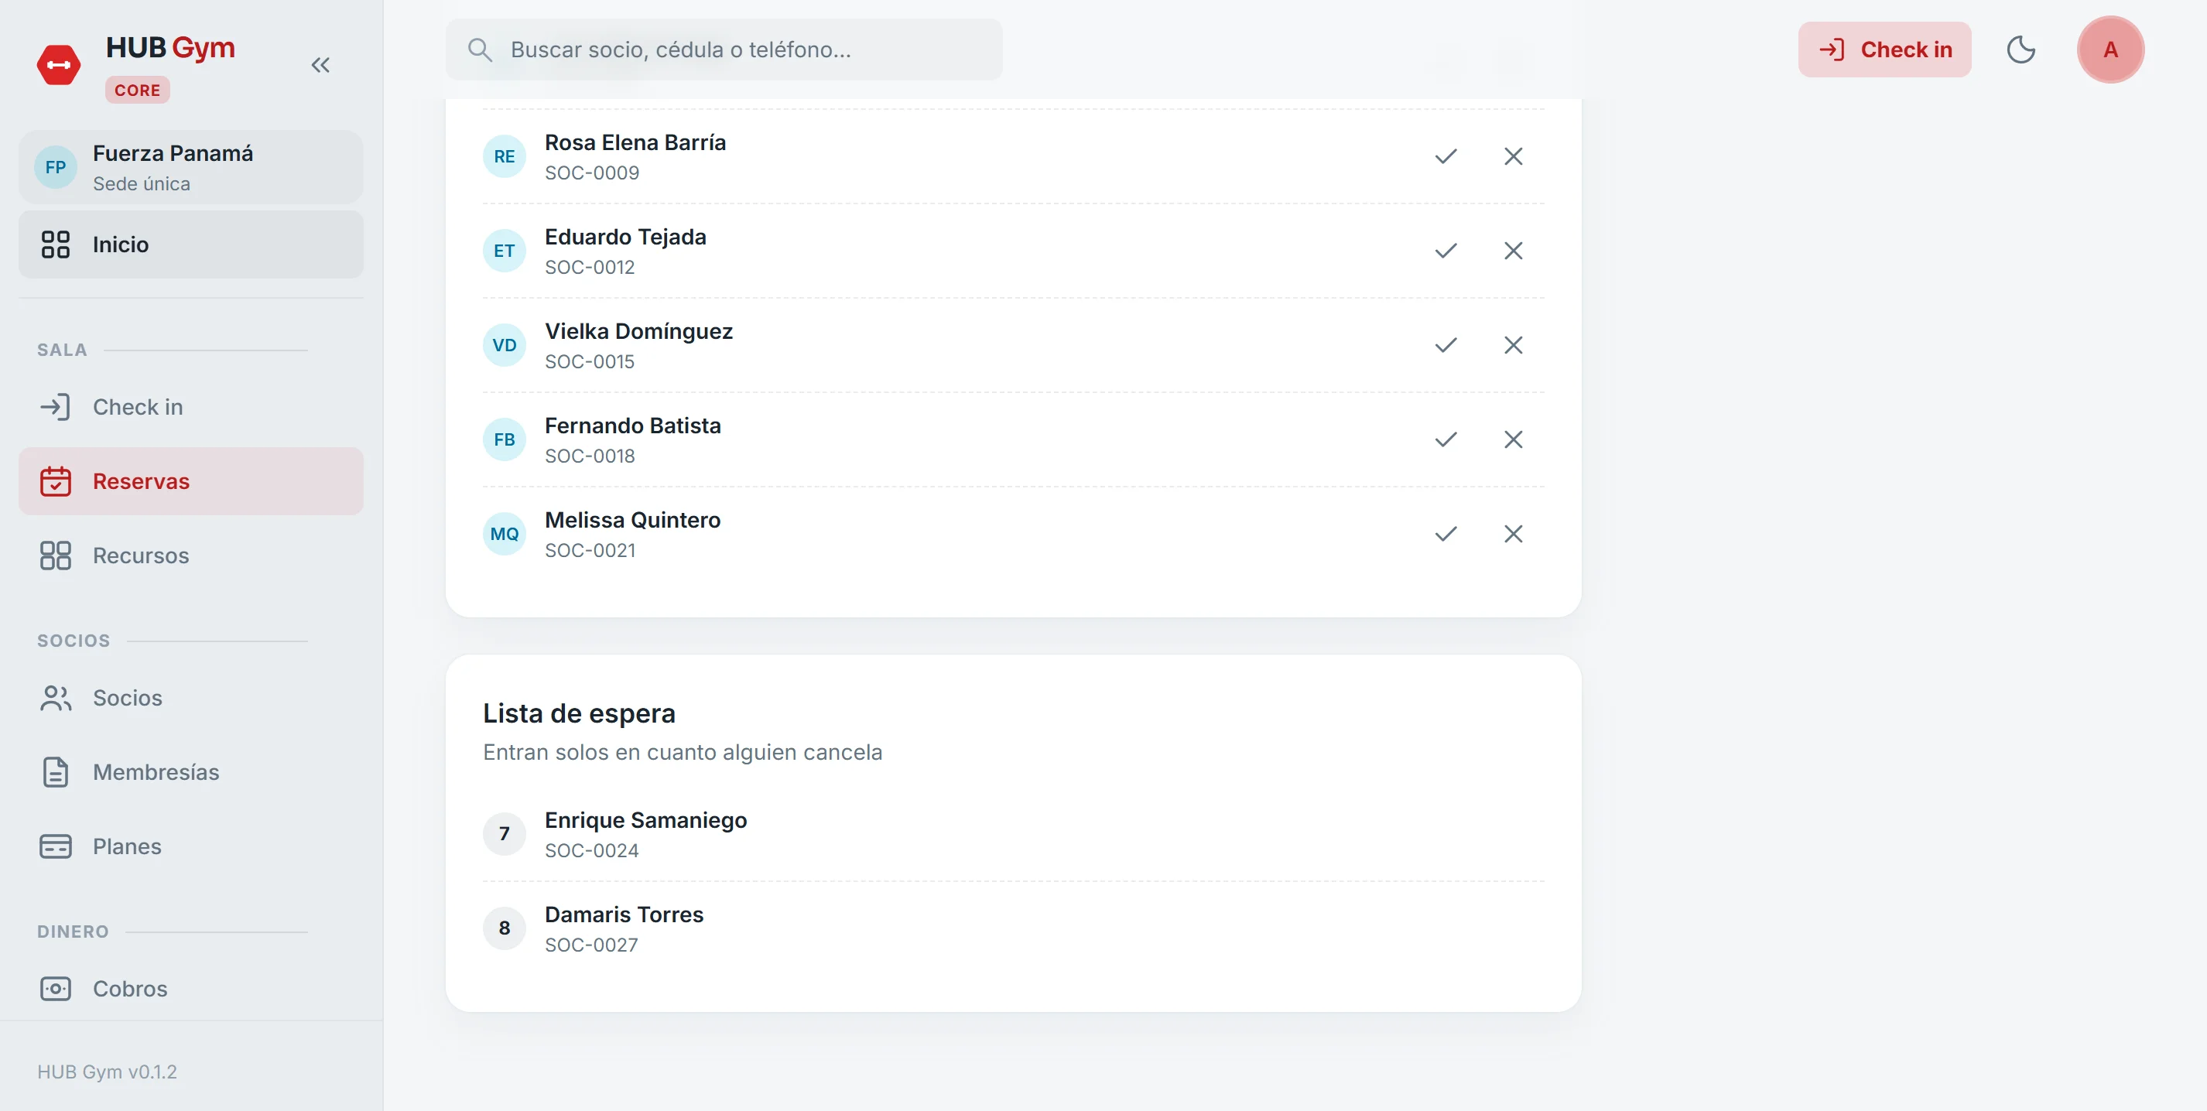This screenshot has width=2207, height=1111.
Task: Open the user avatar menu labeled A
Action: [2110, 50]
